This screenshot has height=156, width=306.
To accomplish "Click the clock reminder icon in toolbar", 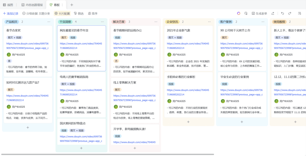I will coord(246,13).
